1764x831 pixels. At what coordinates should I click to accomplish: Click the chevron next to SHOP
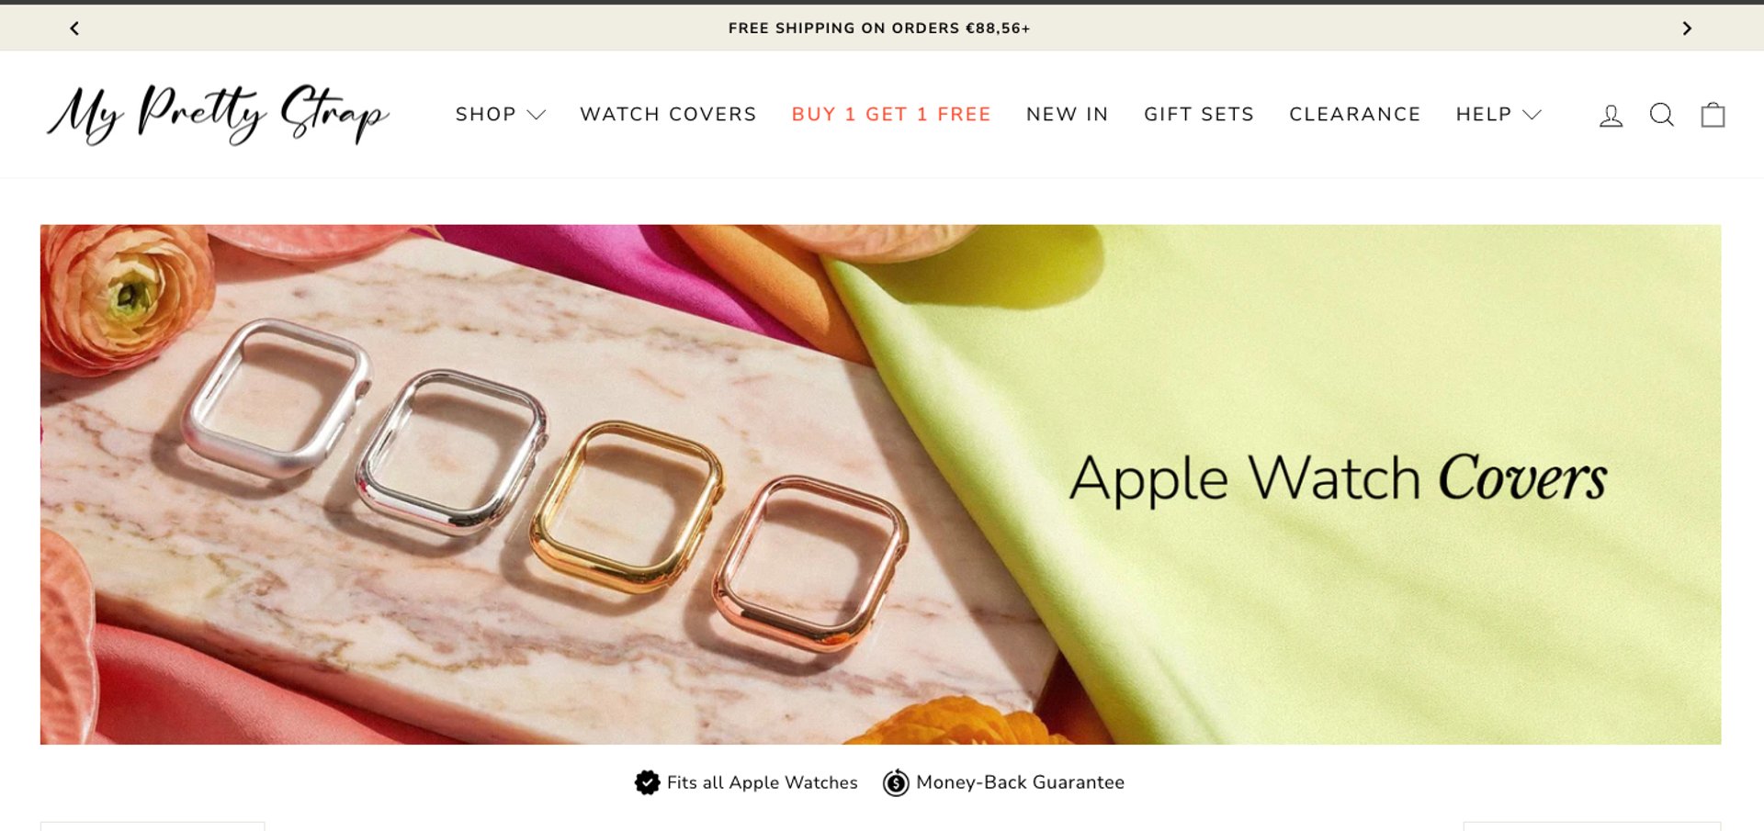(537, 115)
